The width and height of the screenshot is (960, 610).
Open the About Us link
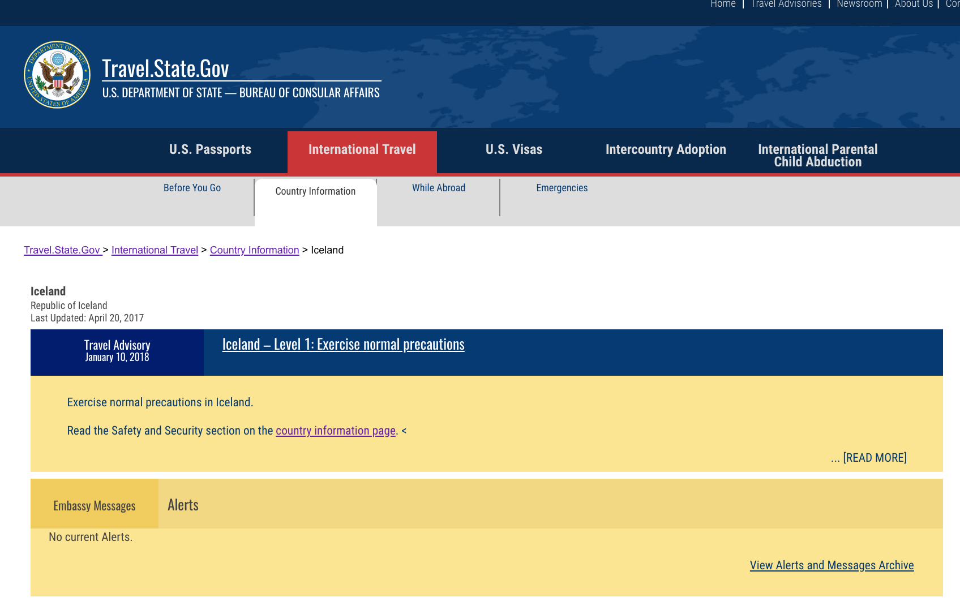point(914,4)
